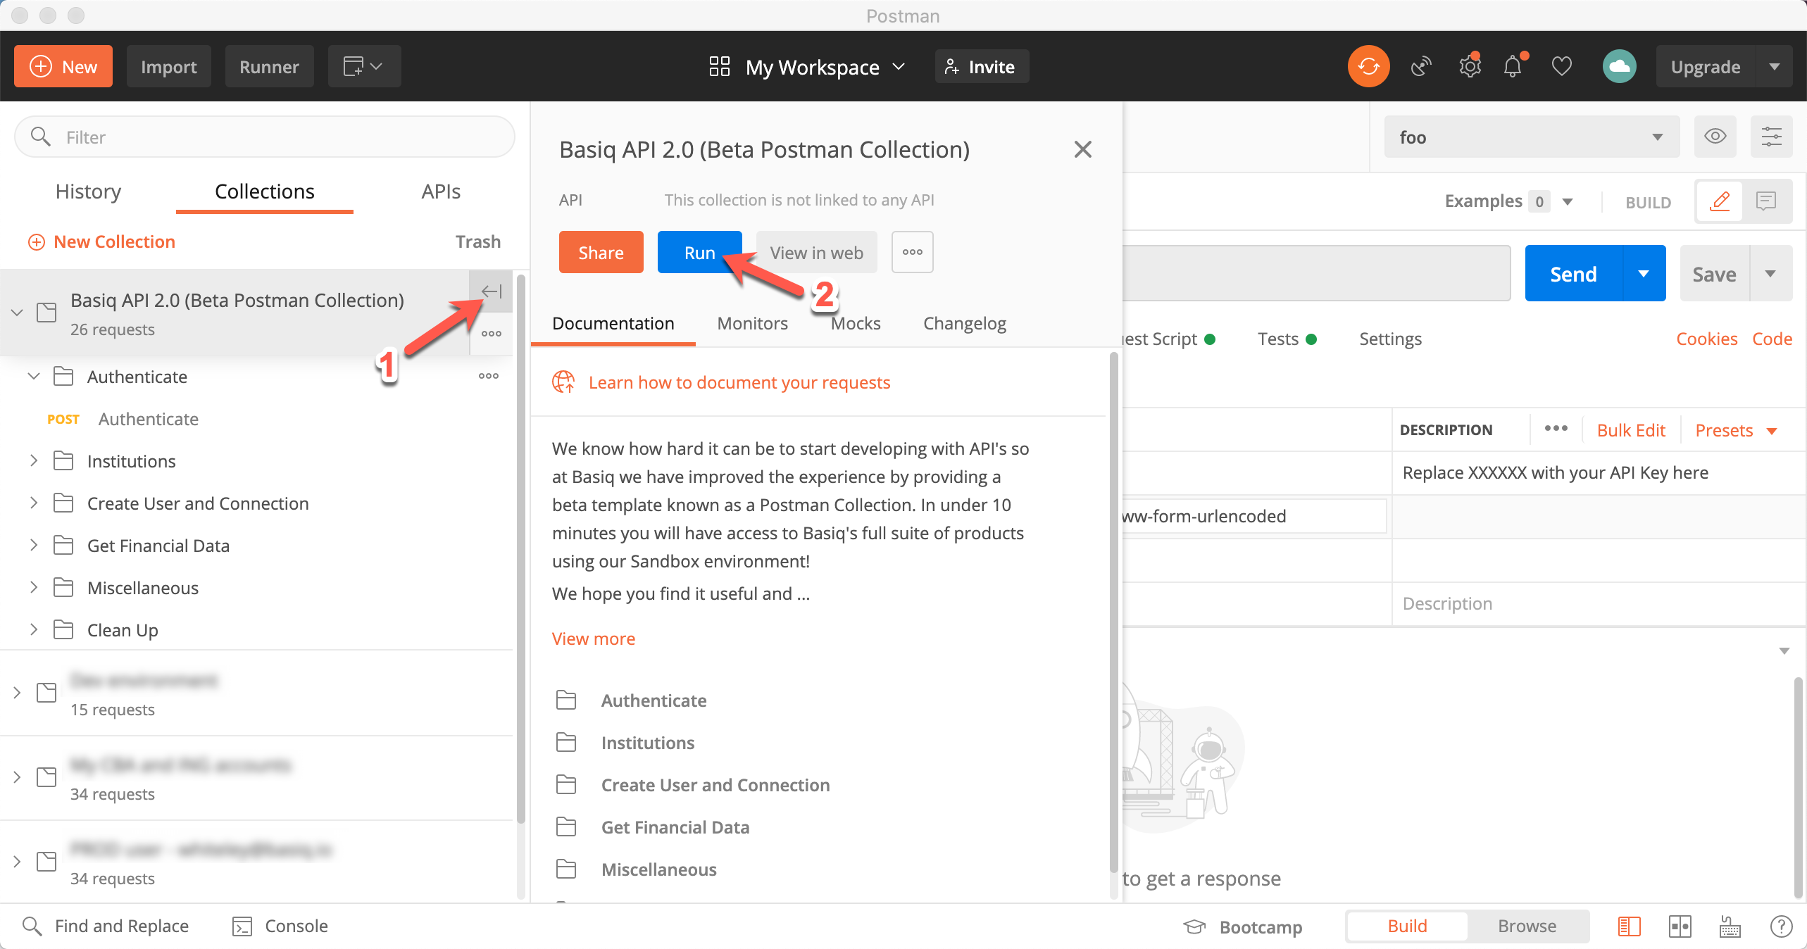Image resolution: width=1807 pixels, height=949 pixels.
Task: Open the comments icon next to BUILD
Action: [1765, 202]
